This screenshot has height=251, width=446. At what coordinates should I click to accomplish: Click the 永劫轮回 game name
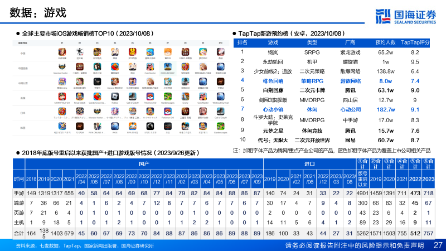(273, 62)
